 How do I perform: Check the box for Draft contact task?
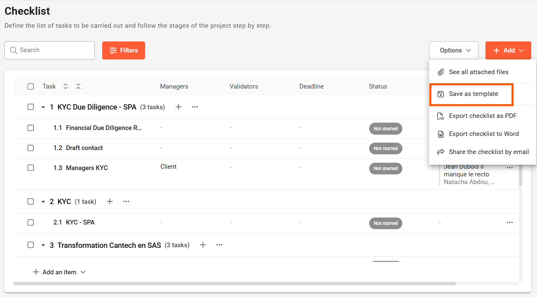[30, 148]
